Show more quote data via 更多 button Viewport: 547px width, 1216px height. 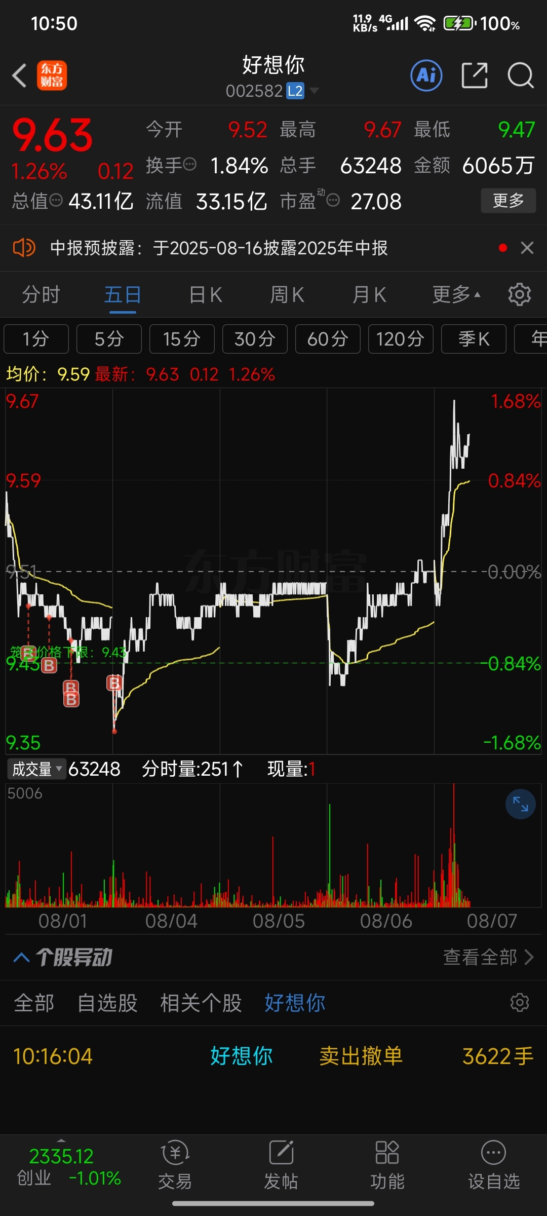(x=508, y=201)
